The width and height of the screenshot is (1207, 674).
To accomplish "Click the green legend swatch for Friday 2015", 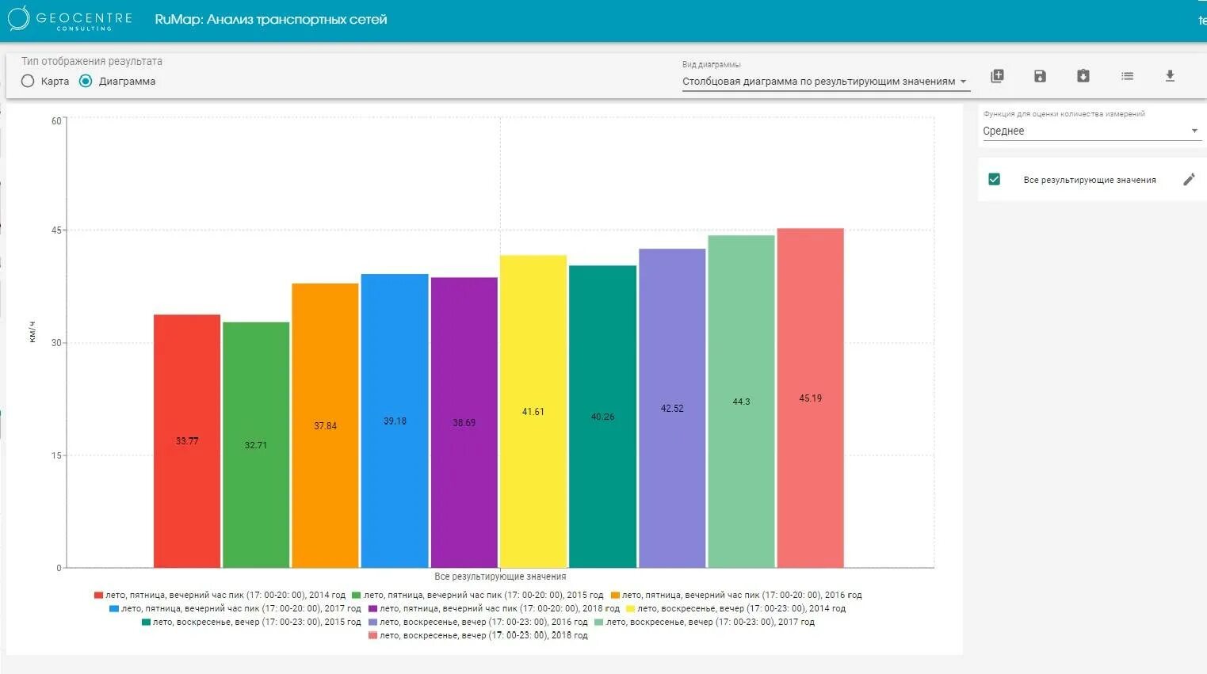I will pos(357,595).
